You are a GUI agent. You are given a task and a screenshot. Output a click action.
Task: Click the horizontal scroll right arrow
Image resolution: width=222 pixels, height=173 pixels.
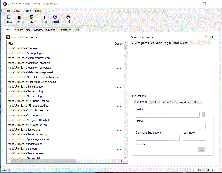coord(121,161)
